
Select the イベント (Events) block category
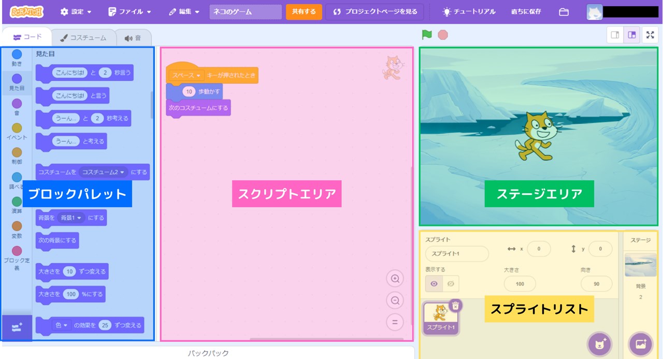click(16, 130)
